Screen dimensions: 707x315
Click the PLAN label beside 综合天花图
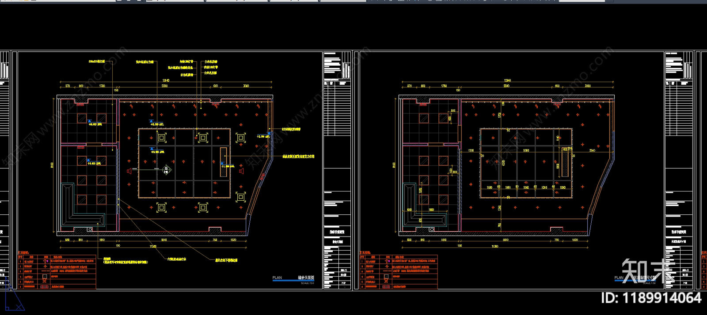point(277,278)
